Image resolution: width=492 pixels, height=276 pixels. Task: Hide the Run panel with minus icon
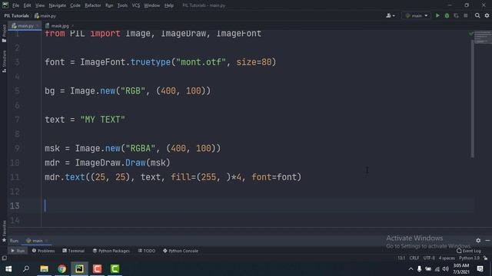487,240
